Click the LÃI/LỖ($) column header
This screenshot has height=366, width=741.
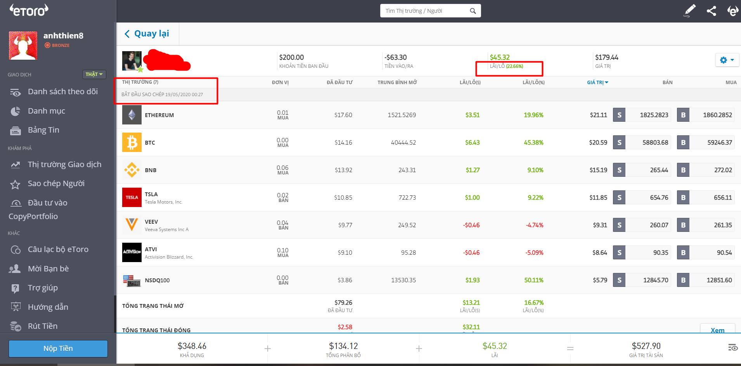click(470, 82)
